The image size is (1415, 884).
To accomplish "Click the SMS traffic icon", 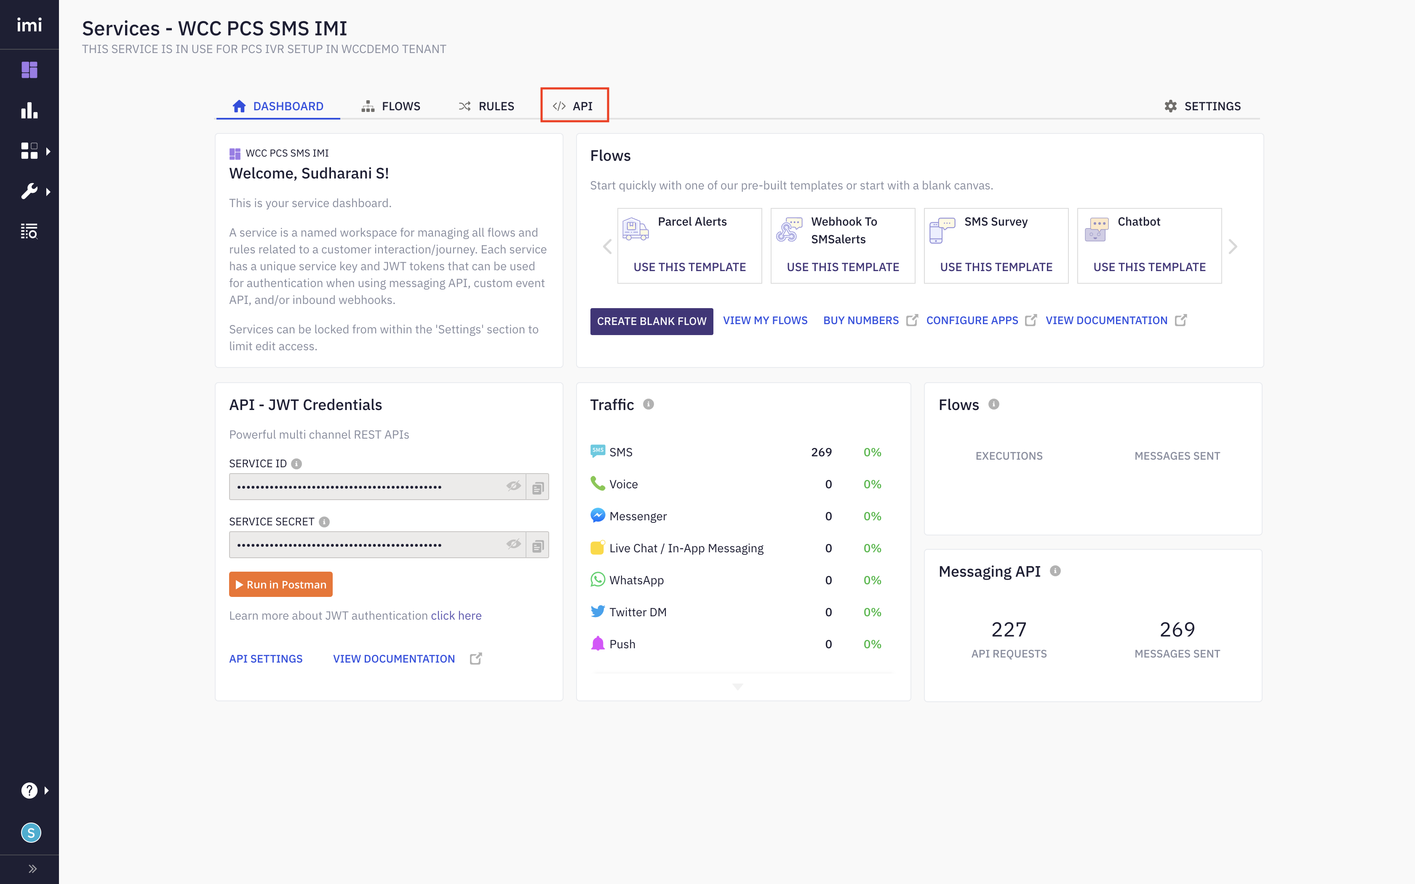I will [x=598, y=451].
